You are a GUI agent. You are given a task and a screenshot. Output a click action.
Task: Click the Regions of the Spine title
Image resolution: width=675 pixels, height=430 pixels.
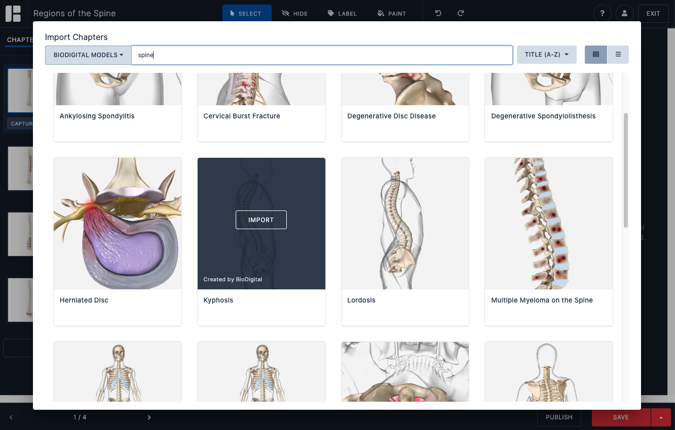pyautogui.click(x=74, y=14)
